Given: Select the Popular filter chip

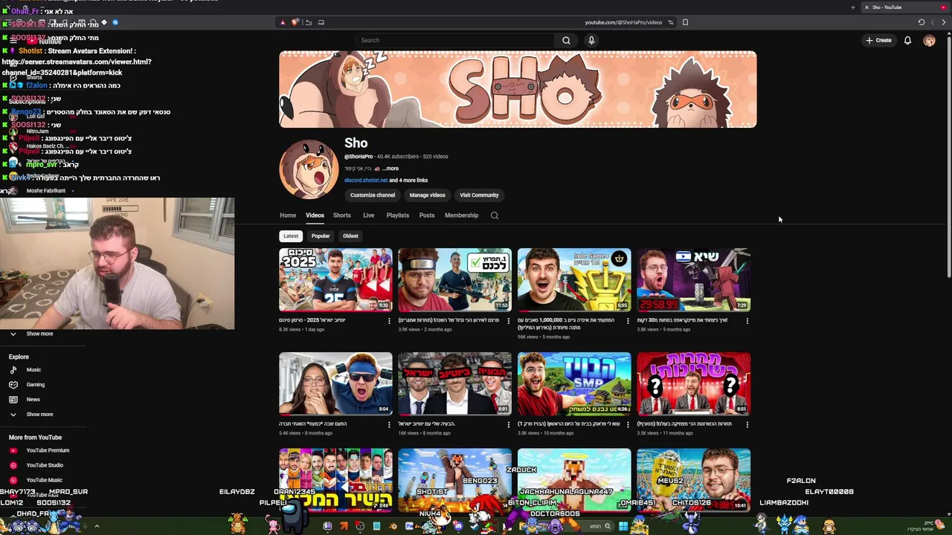Looking at the screenshot, I should tap(321, 236).
